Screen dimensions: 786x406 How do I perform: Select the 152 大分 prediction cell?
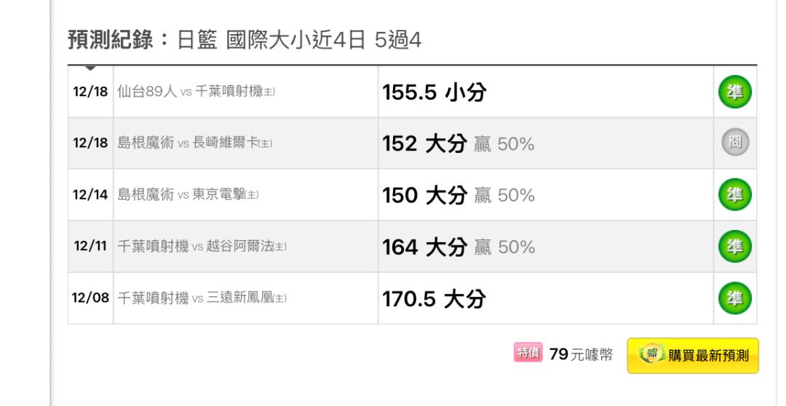point(546,143)
